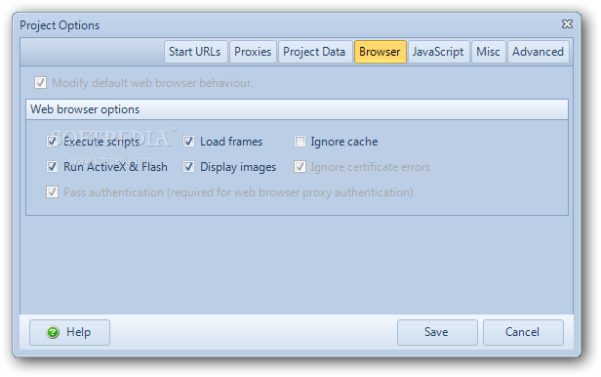Switch to the Start URLs tab
Image resolution: width=601 pixels, height=377 pixels.
coord(195,52)
